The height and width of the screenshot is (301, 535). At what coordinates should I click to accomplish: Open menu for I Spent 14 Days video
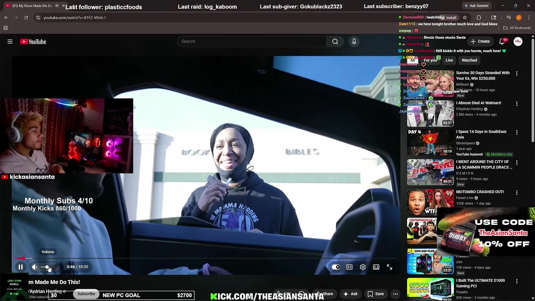pos(517,133)
